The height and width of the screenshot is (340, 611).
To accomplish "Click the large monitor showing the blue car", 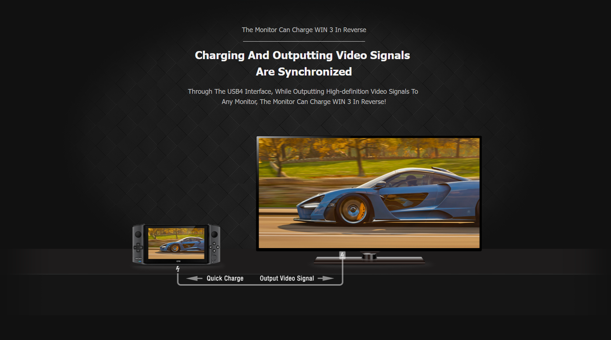I will pyautogui.click(x=369, y=193).
